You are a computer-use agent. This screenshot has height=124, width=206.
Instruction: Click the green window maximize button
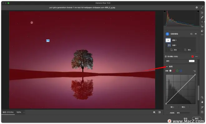8,3
